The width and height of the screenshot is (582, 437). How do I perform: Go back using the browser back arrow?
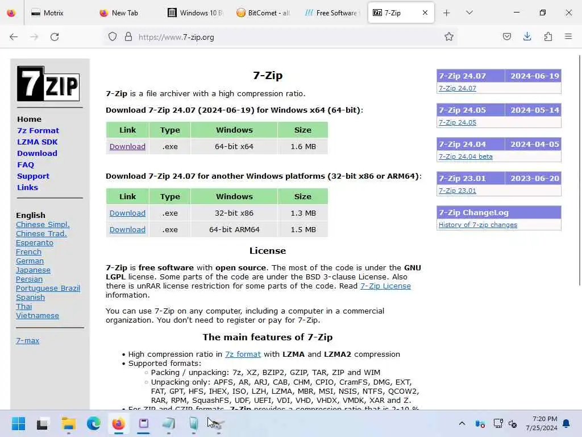point(14,37)
